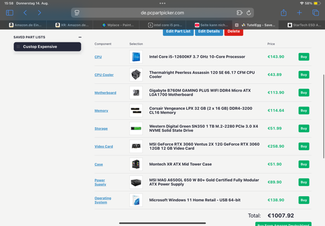Open Western Digital Green SN350 product name
The width and height of the screenshot is (325, 226).
(x=204, y=128)
